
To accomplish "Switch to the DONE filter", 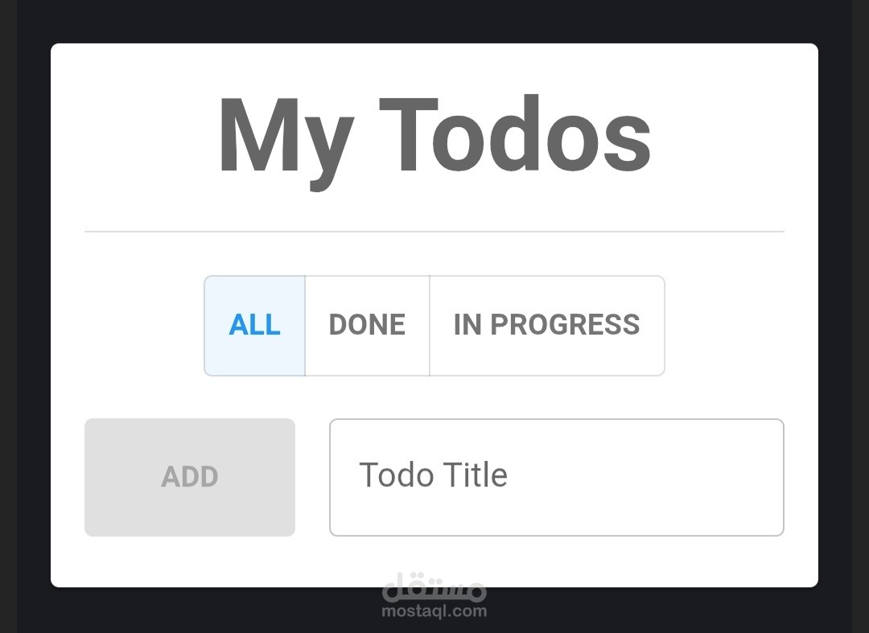I will click(367, 325).
